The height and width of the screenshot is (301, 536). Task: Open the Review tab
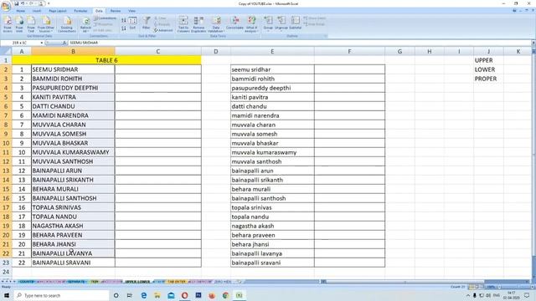pyautogui.click(x=116, y=11)
